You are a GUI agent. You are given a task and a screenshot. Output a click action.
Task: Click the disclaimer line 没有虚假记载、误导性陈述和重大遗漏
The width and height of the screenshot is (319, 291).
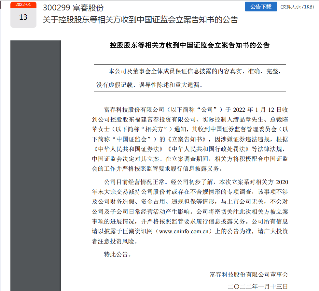click(150, 85)
